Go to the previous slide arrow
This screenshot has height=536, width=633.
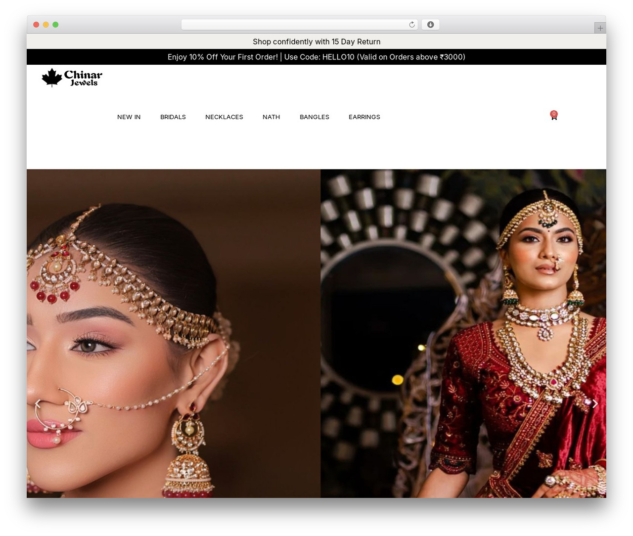pos(38,404)
